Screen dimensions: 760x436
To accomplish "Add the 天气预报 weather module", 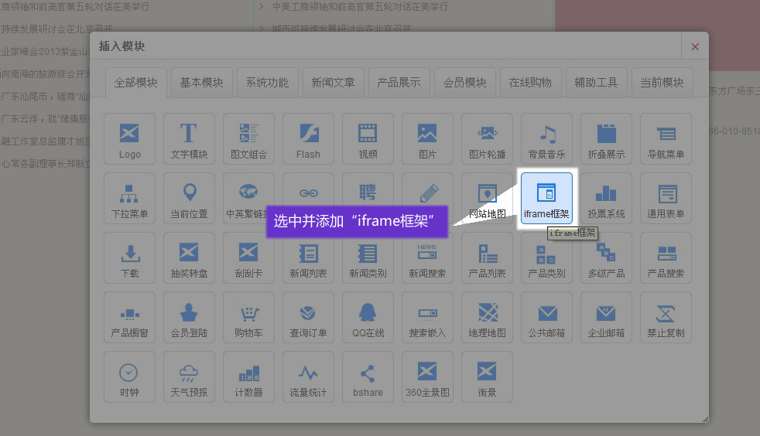I will pyautogui.click(x=189, y=376).
